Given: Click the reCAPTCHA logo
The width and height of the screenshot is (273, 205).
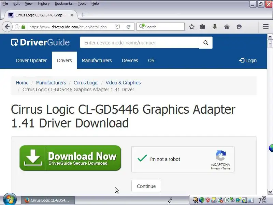Looking at the screenshot, I should (x=220, y=155).
